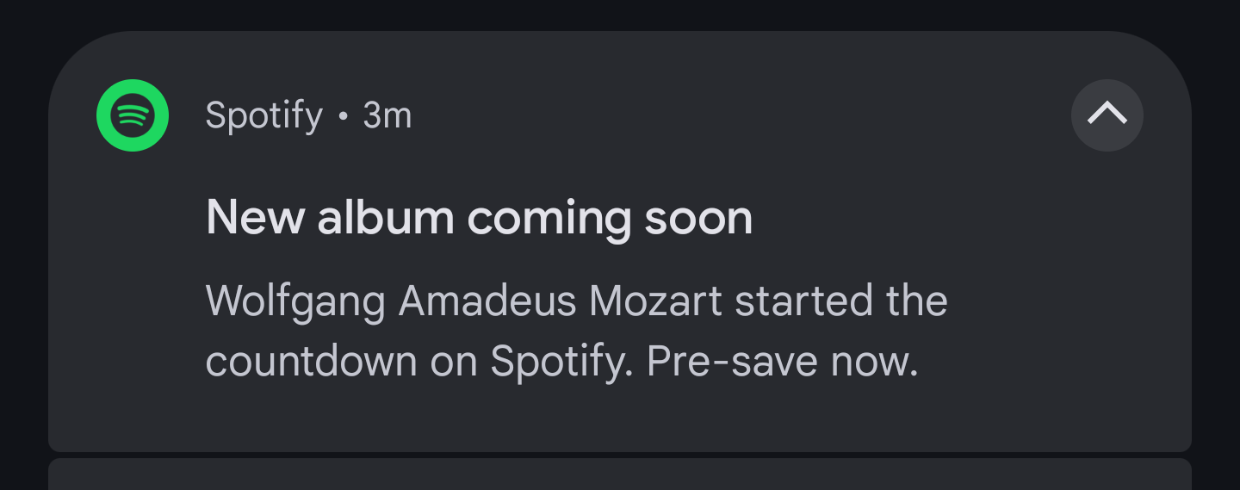The image size is (1240, 490).
Task: Tap the word "New" in the bold heading
Action: [x=255, y=218]
